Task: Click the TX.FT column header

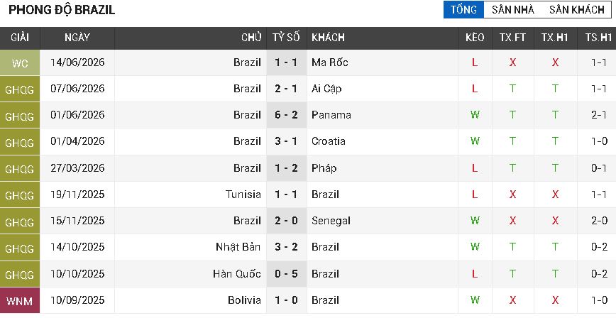Action: (512, 38)
